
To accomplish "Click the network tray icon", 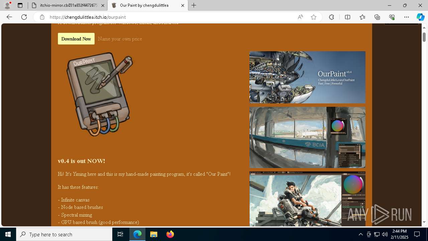I will coord(377,234).
